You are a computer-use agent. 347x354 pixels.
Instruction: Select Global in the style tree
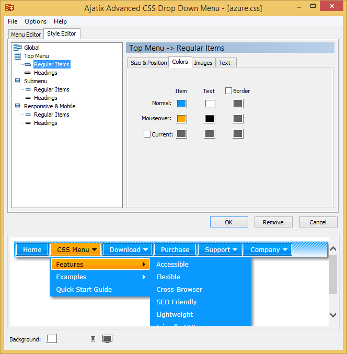coord(32,48)
